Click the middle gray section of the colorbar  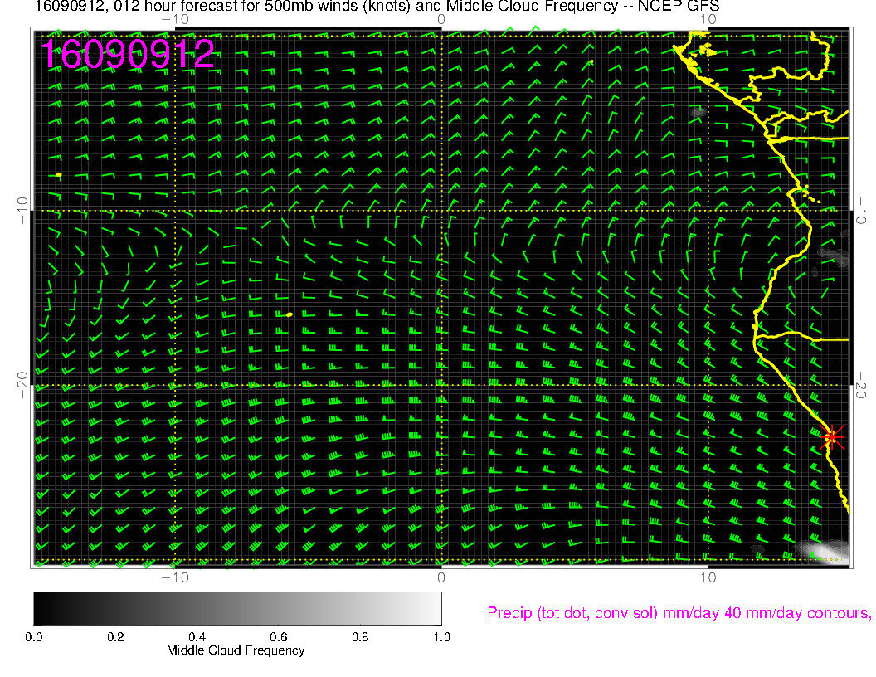click(237, 607)
